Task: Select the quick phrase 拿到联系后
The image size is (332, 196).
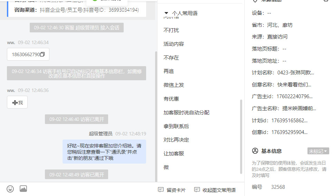Action: (x=176, y=126)
